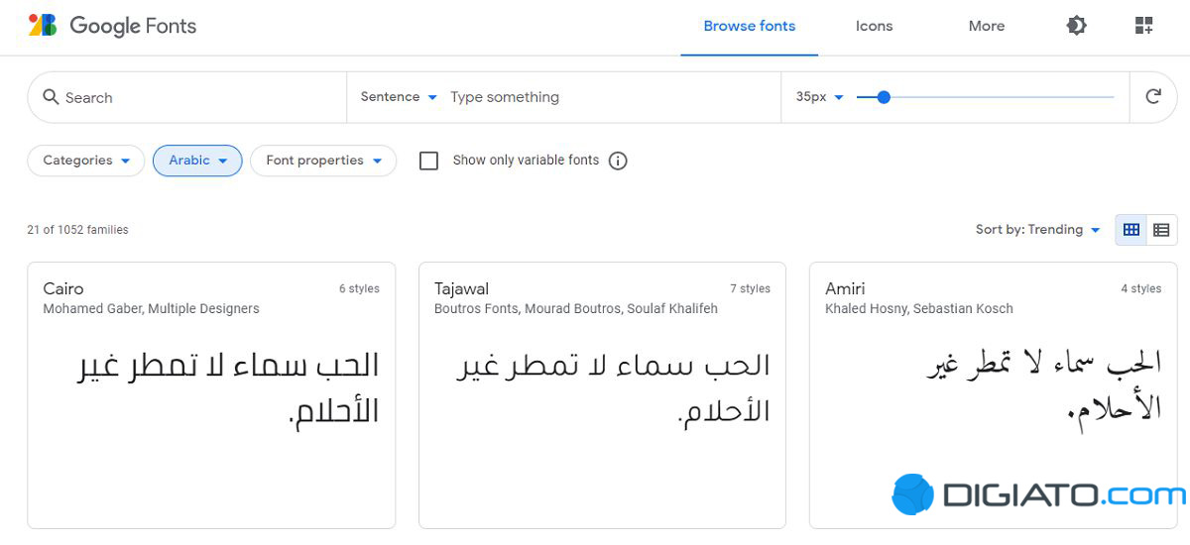The width and height of the screenshot is (1190, 545).
Task: Open the Sentence preview type dropdown
Action: pos(399,97)
